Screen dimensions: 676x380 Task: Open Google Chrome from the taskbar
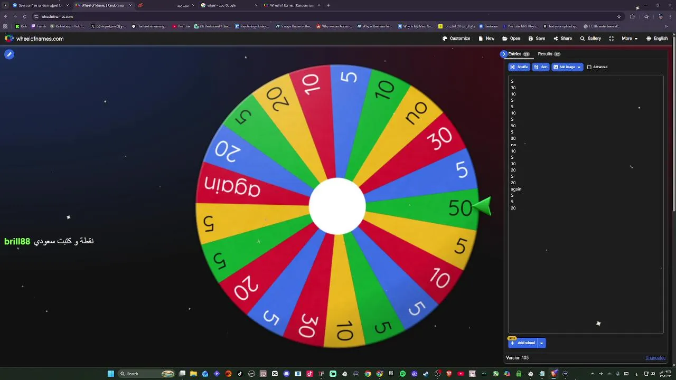(368, 374)
